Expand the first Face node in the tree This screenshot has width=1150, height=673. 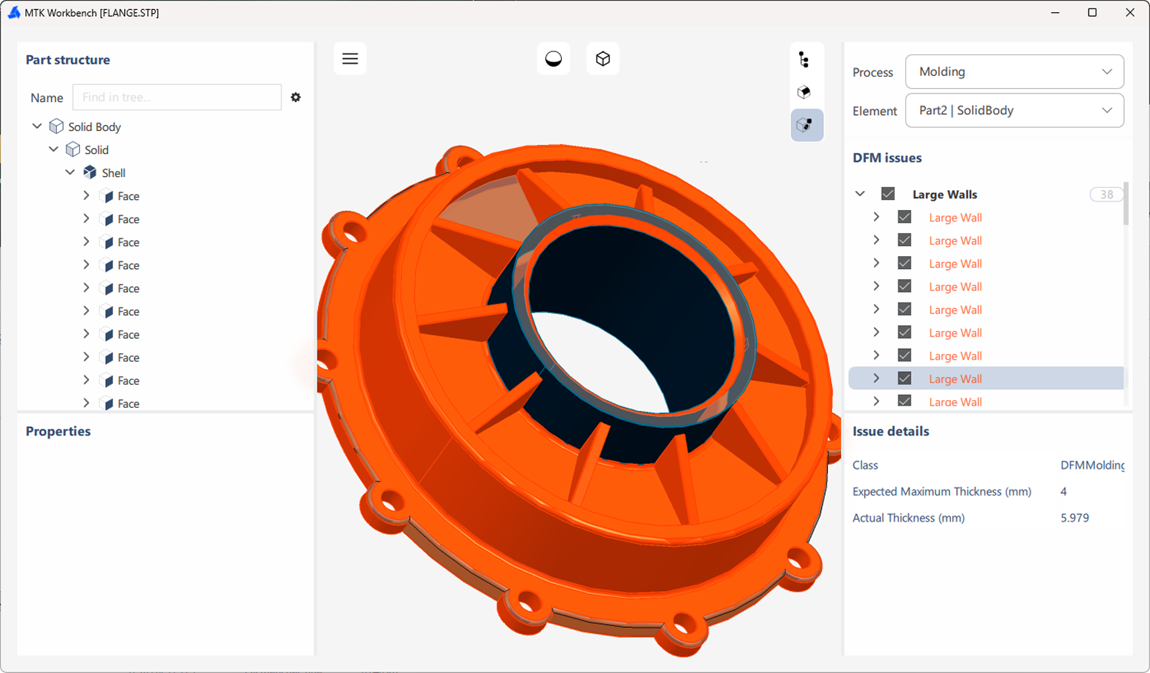pos(86,195)
